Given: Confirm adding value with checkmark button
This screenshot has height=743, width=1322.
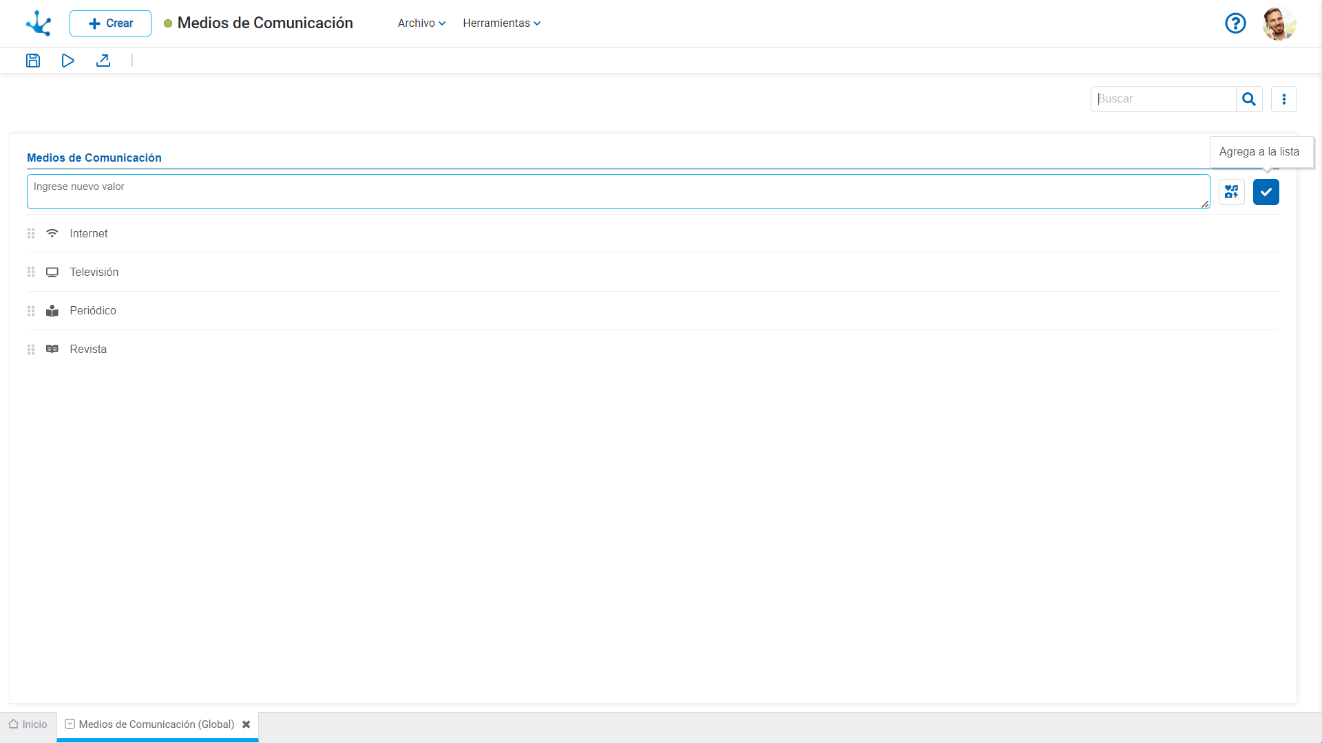Looking at the screenshot, I should (1266, 192).
